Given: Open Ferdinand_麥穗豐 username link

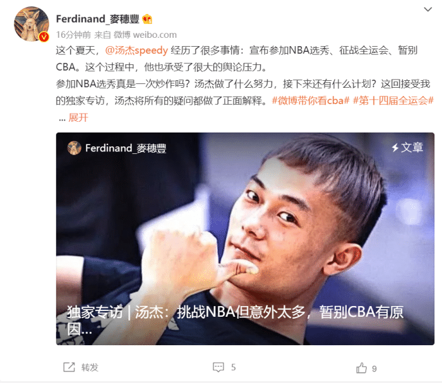Looking at the screenshot, I should pyautogui.click(x=97, y=19).
